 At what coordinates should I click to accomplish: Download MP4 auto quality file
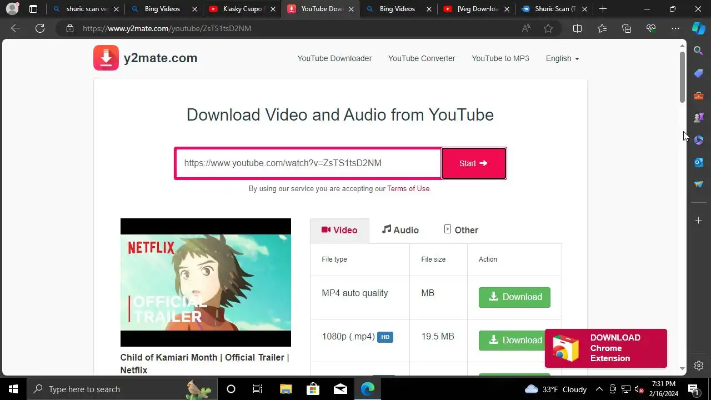pos(514,297)
